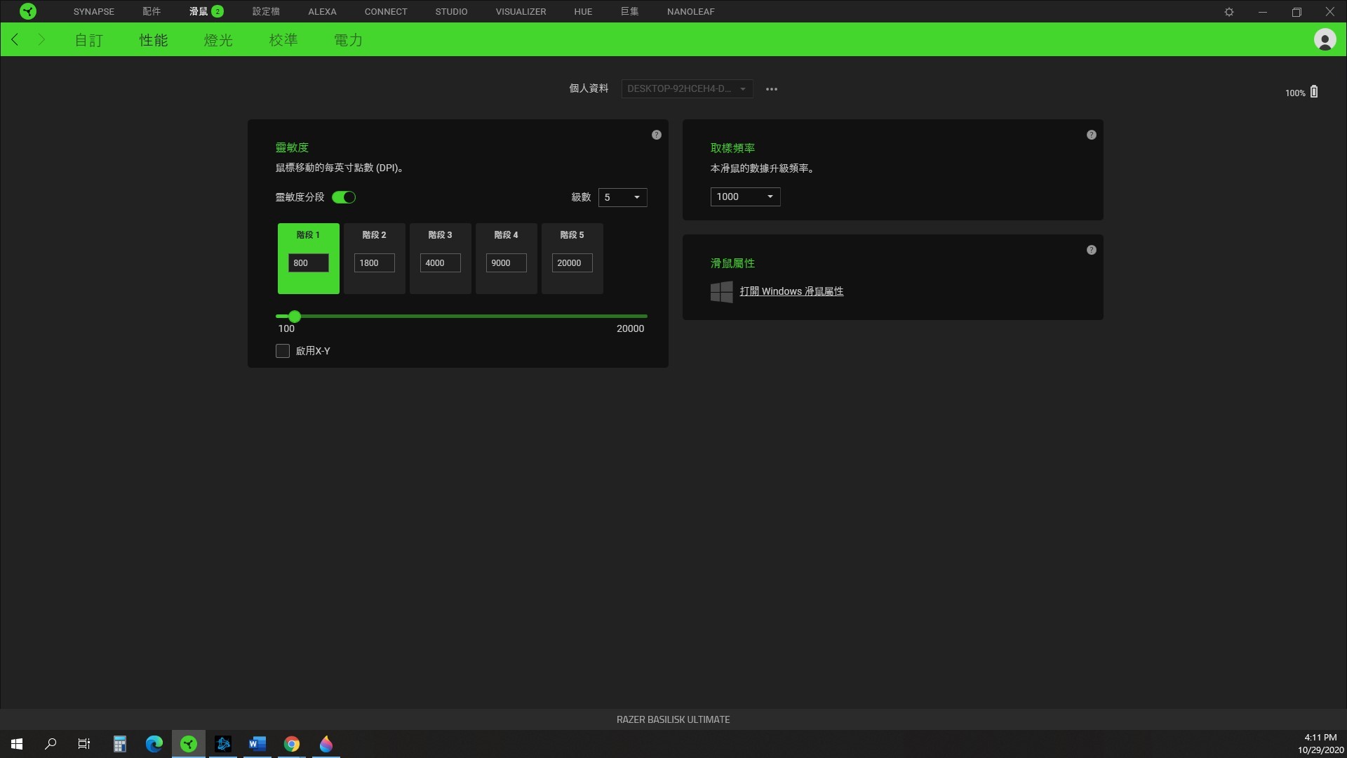
Task: Open Calculator from the taskbar
Action: tap(120, 744)
